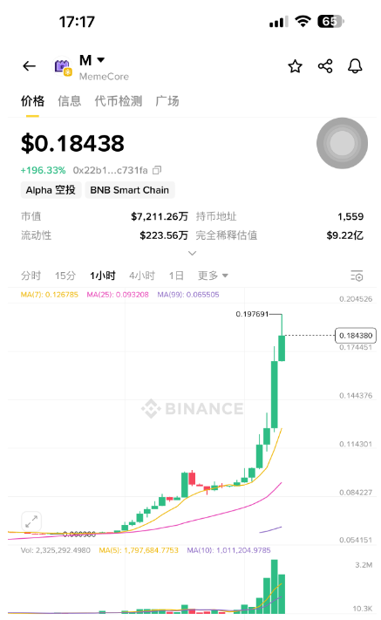Tap the MemeCore token logo
The height and width of the screenshot is (620, 381).
(63, 67)
